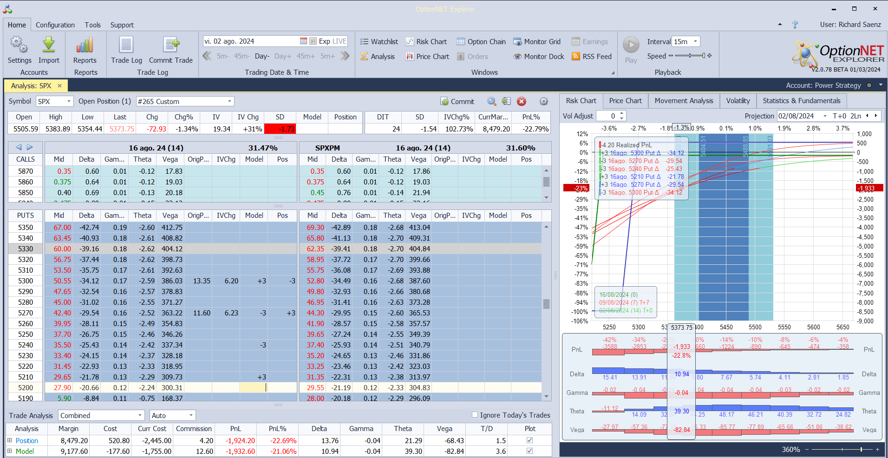This screenshot has width=888, height=458.
Task: Expand the Model row in Trade Analysis
Action: 9,451
